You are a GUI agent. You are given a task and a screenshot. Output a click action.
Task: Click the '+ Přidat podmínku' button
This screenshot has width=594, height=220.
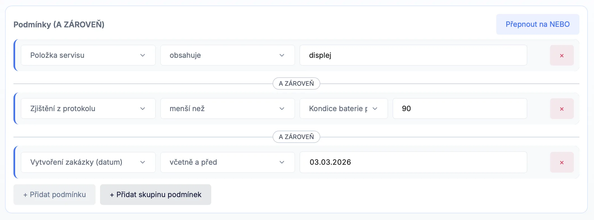pos(54,195)
